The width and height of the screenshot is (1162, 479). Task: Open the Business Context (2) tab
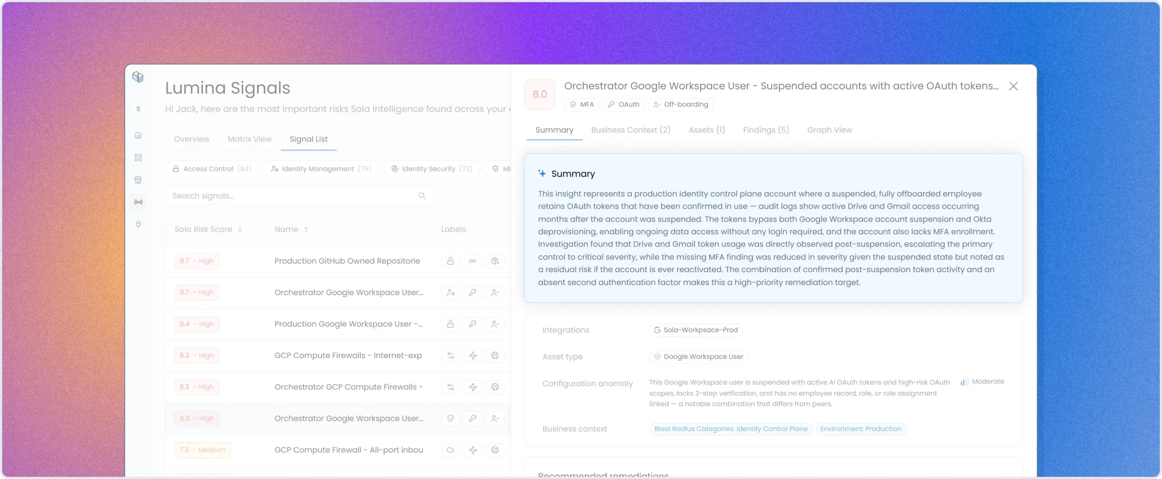click(630, 130)
